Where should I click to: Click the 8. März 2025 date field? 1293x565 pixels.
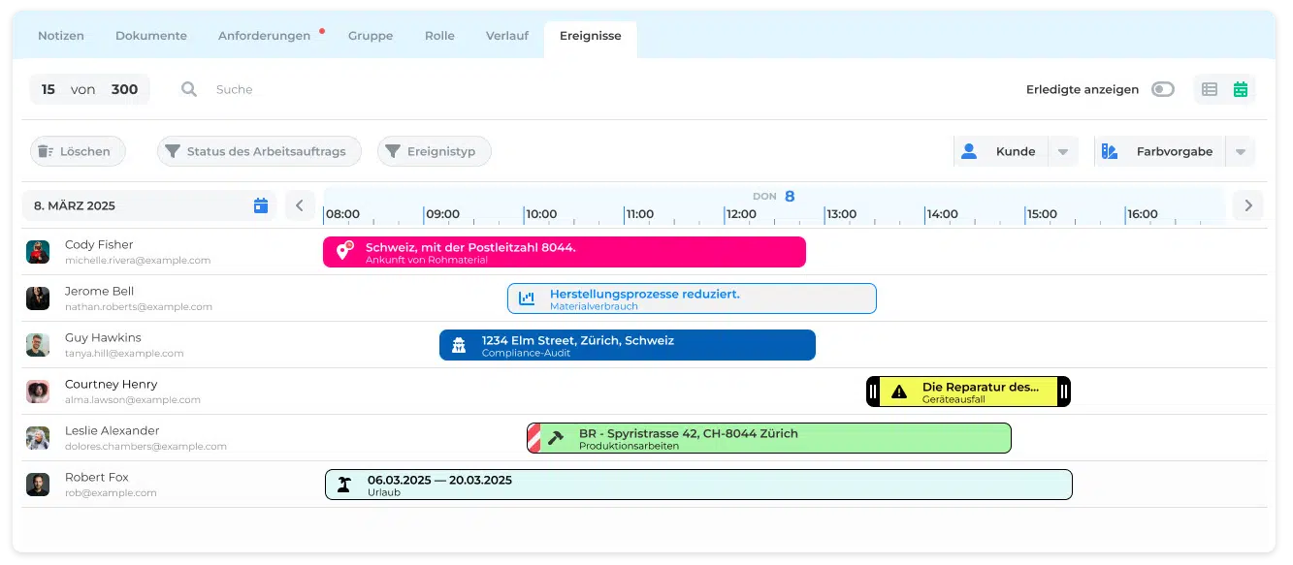coord(149,205)
